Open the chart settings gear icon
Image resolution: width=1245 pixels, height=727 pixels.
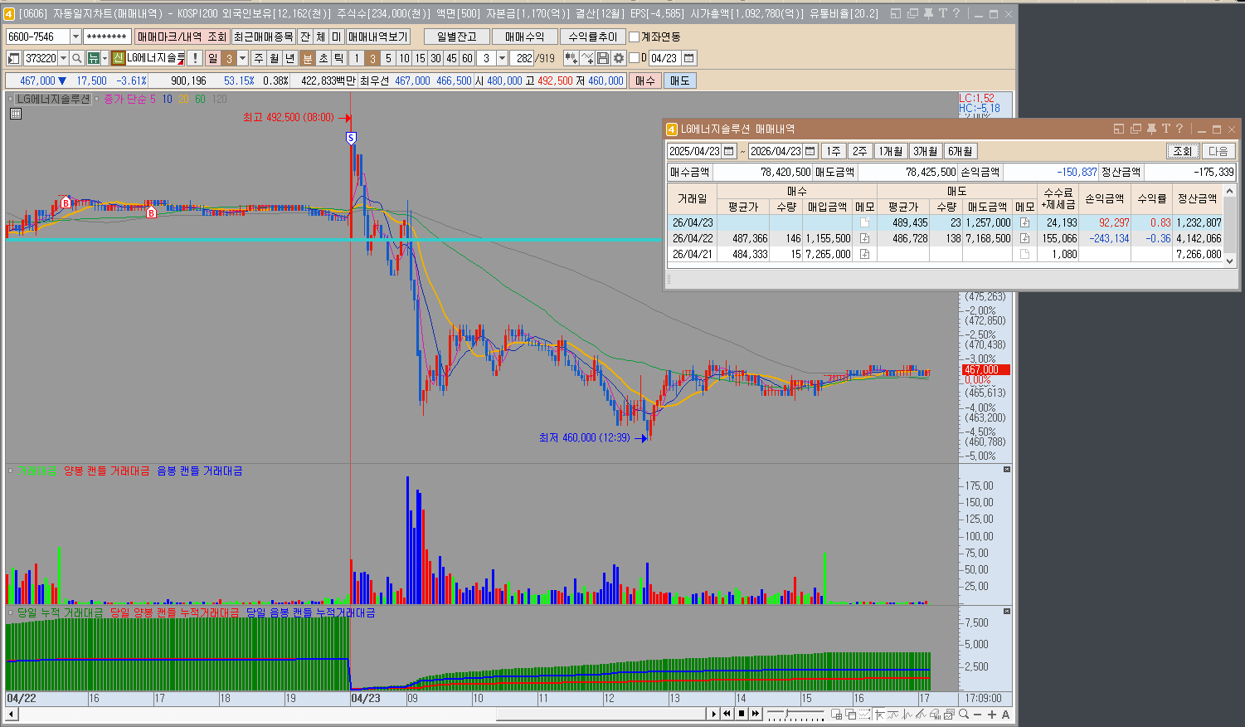click(619, 58)
